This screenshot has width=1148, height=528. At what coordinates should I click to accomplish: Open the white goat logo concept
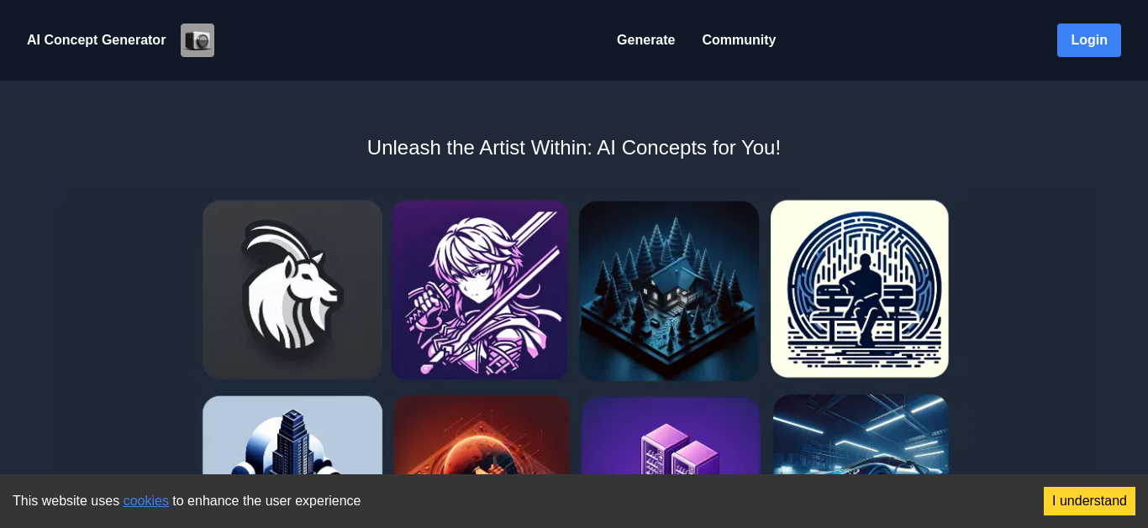[x=292, y=290]
